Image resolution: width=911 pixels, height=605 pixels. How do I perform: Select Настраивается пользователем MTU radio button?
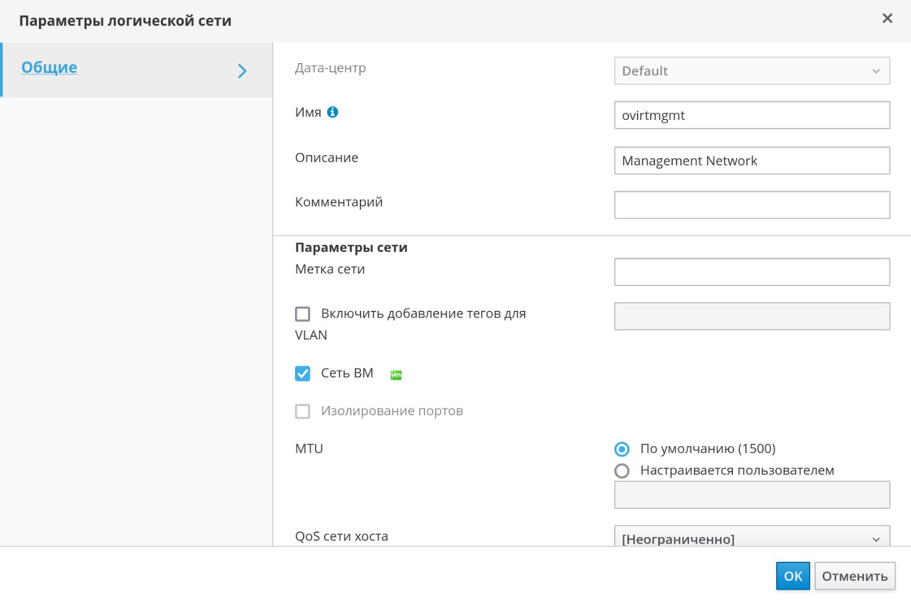[622, 471]
